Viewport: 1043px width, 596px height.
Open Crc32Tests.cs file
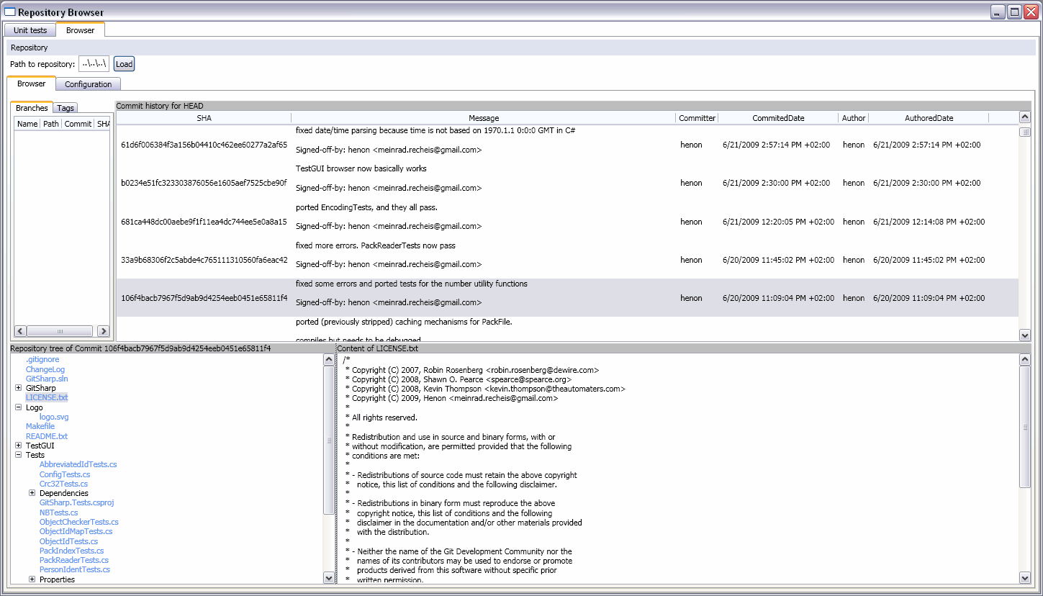point(63,484)
